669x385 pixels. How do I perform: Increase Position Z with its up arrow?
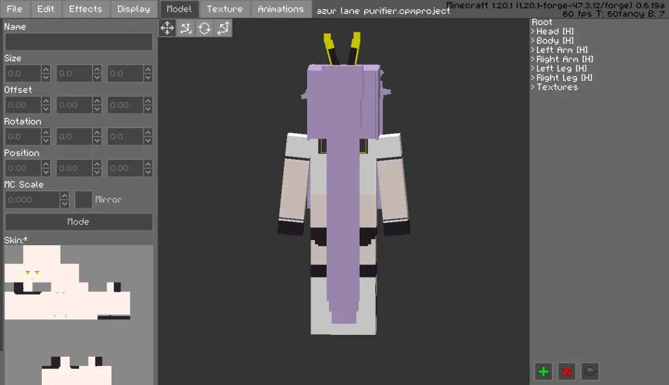click(148, 164)
